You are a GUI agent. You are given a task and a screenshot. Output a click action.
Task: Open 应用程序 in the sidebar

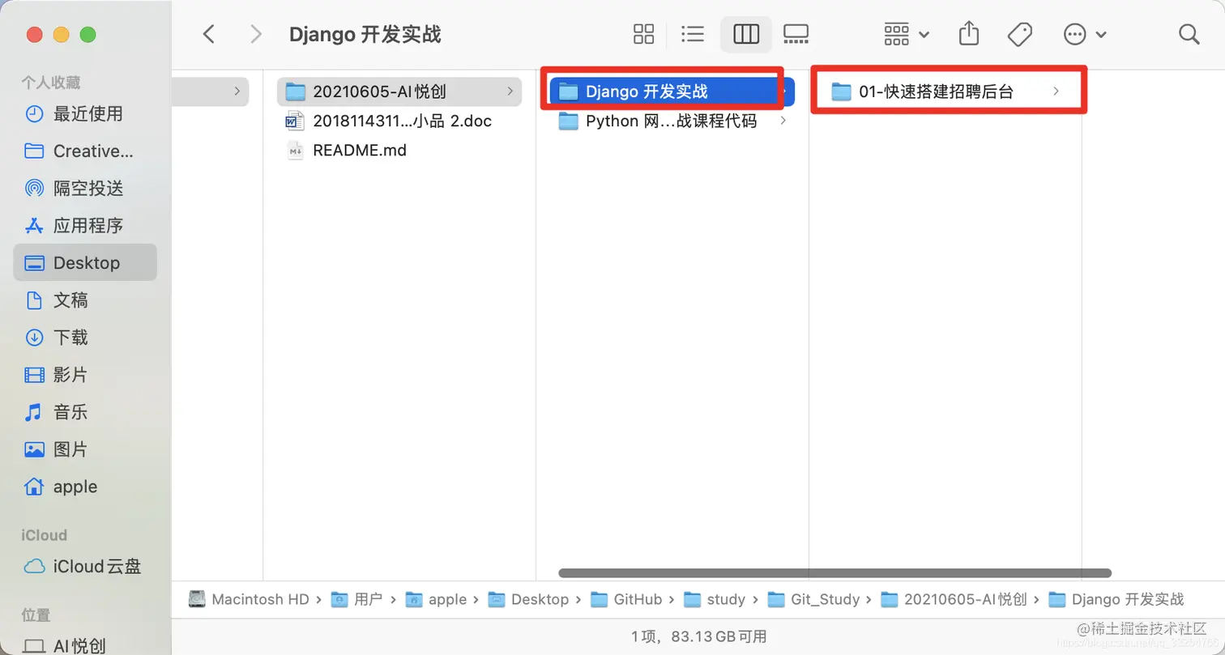pyautogui.click(x=85, y=226)
